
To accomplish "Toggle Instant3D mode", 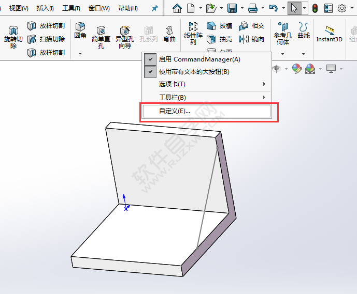I will (x=329, y=34).
